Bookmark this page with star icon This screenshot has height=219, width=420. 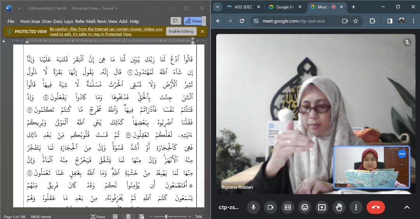click(x=355, y=21)
